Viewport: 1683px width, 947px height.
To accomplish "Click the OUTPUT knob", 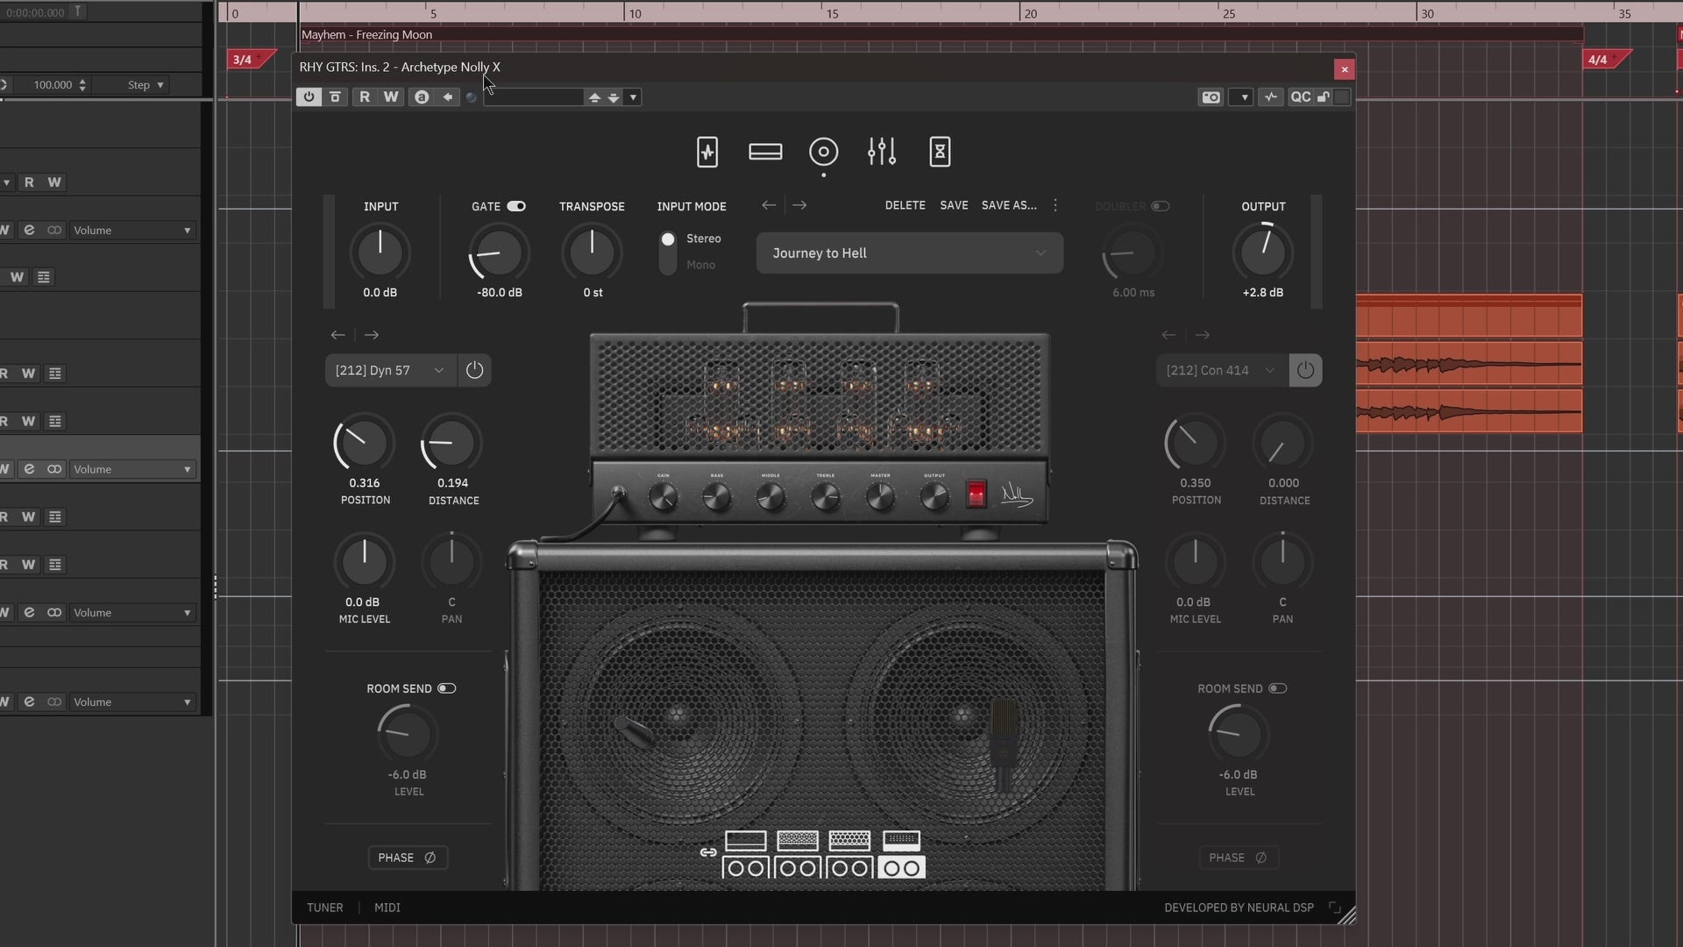I will [1262, 253].
